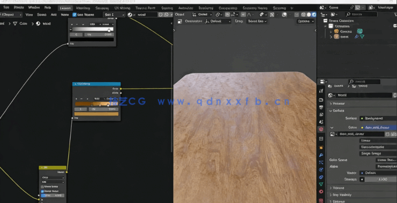Click the image datablock browse icon

[334, 134]
